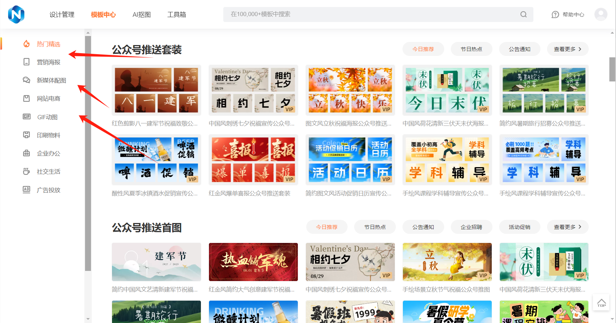Switch to the 设计管理 tab
This screenshot has width=616, height=323.
tap(62, 15)
